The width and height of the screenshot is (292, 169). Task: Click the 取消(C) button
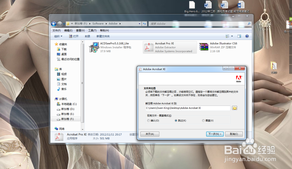(234, 134)
